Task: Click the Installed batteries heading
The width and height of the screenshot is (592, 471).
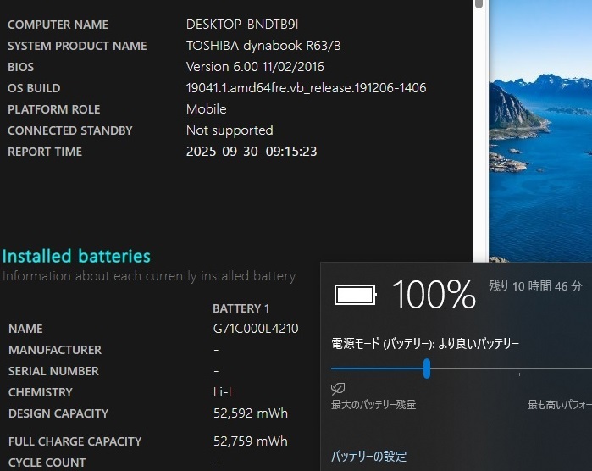Action: click(76, 256)
